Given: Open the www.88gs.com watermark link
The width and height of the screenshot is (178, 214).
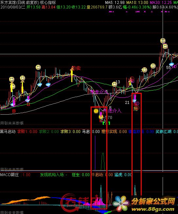Looking at the screenshot, I should 153,209.
